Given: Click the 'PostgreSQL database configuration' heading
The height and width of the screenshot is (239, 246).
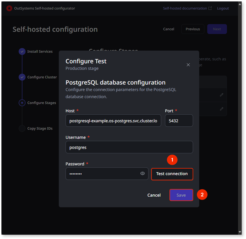Looking at the screenshot, I should pos(116,83).
